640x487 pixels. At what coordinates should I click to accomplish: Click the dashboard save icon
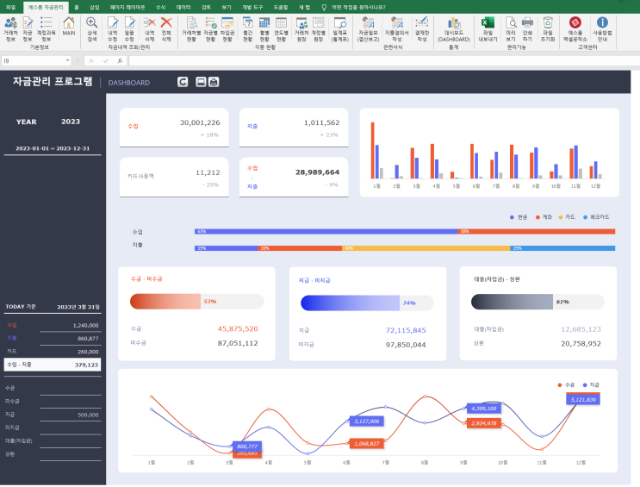[x=201, y=82]
